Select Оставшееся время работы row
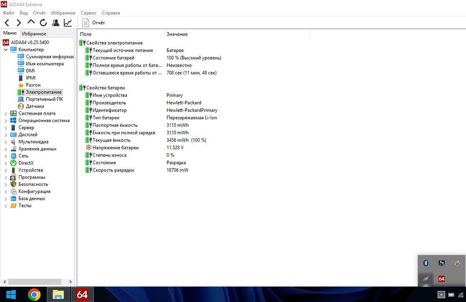Image resolution: width=466 pixels, height=302 pixels. coord(195,73)
